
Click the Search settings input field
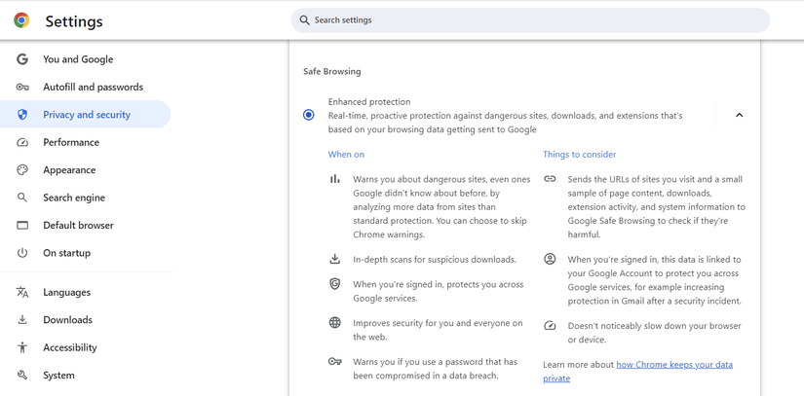click(x=536, y=20)
